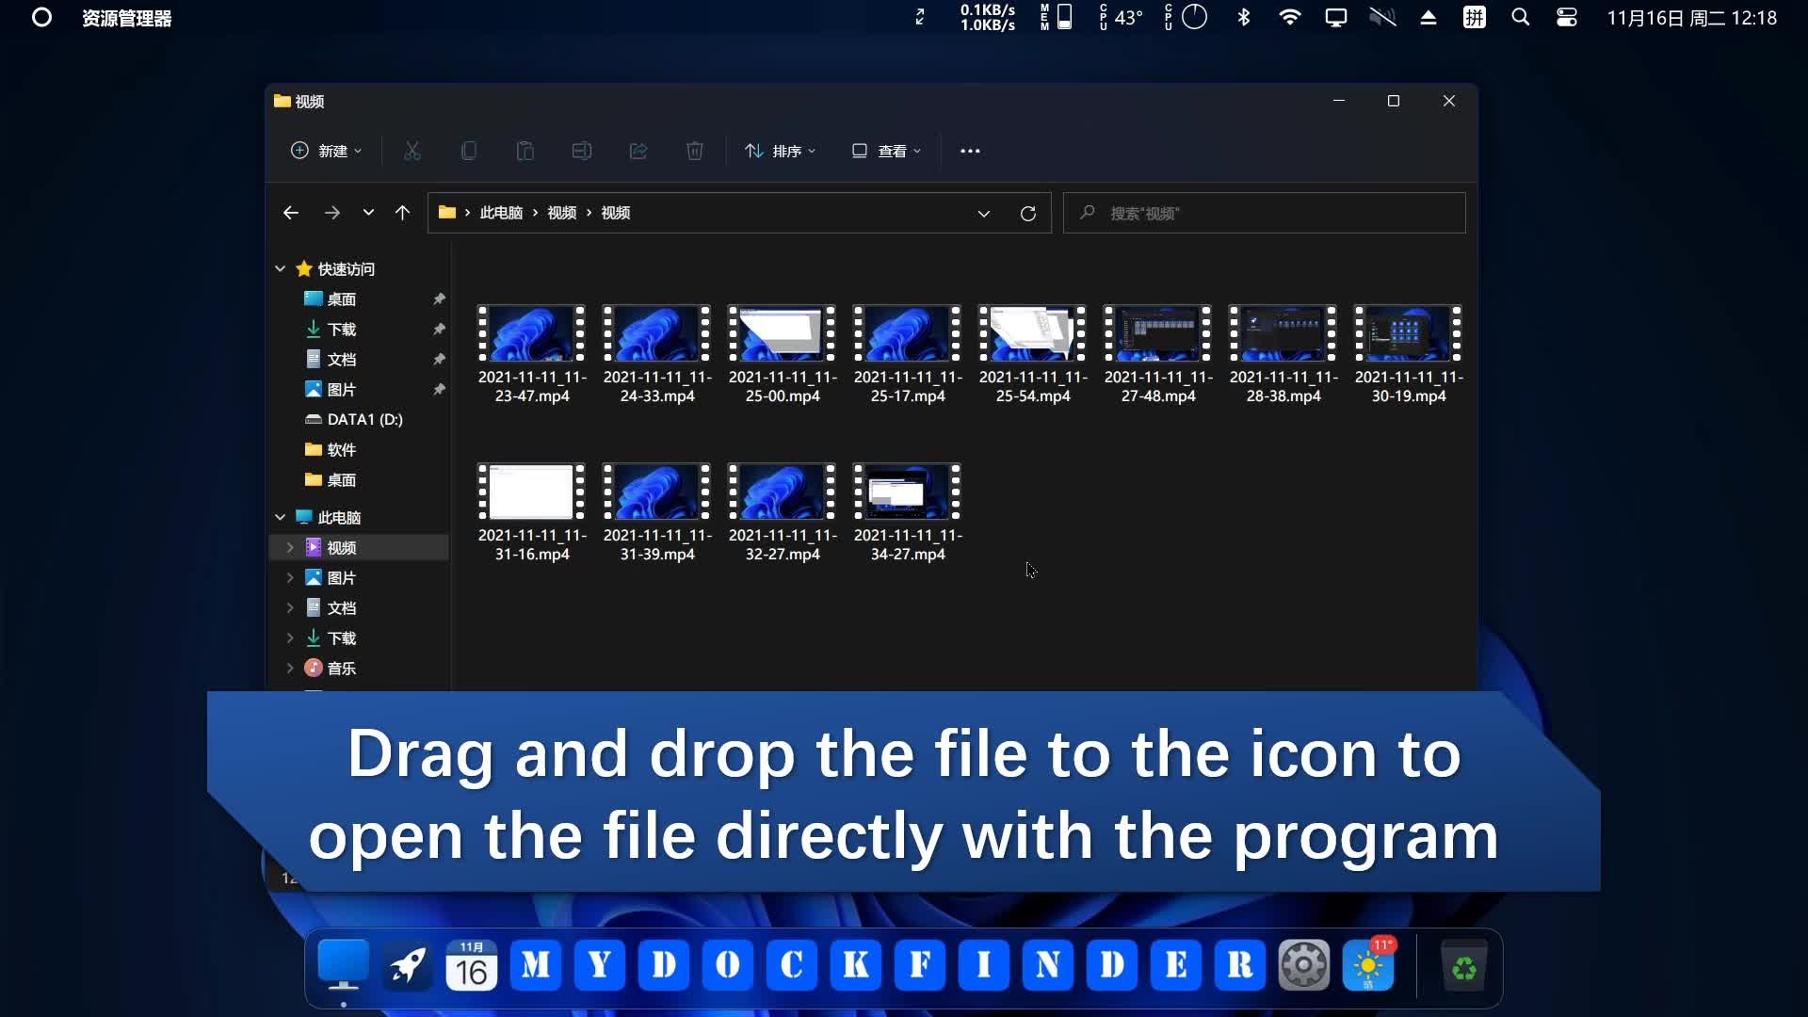Open the rocket launcher dock icon
Viewport: 1808px width, 1017px height.
pyautogui.click(x=408, y=965)
